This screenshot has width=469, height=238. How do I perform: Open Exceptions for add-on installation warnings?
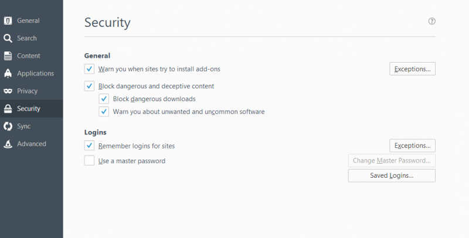tap(412, 69)
